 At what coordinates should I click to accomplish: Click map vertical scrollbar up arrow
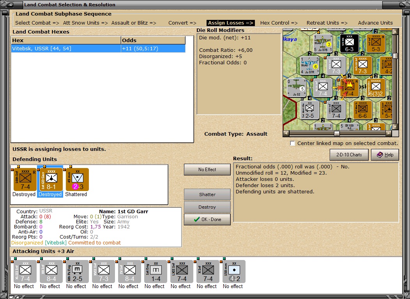395,32
